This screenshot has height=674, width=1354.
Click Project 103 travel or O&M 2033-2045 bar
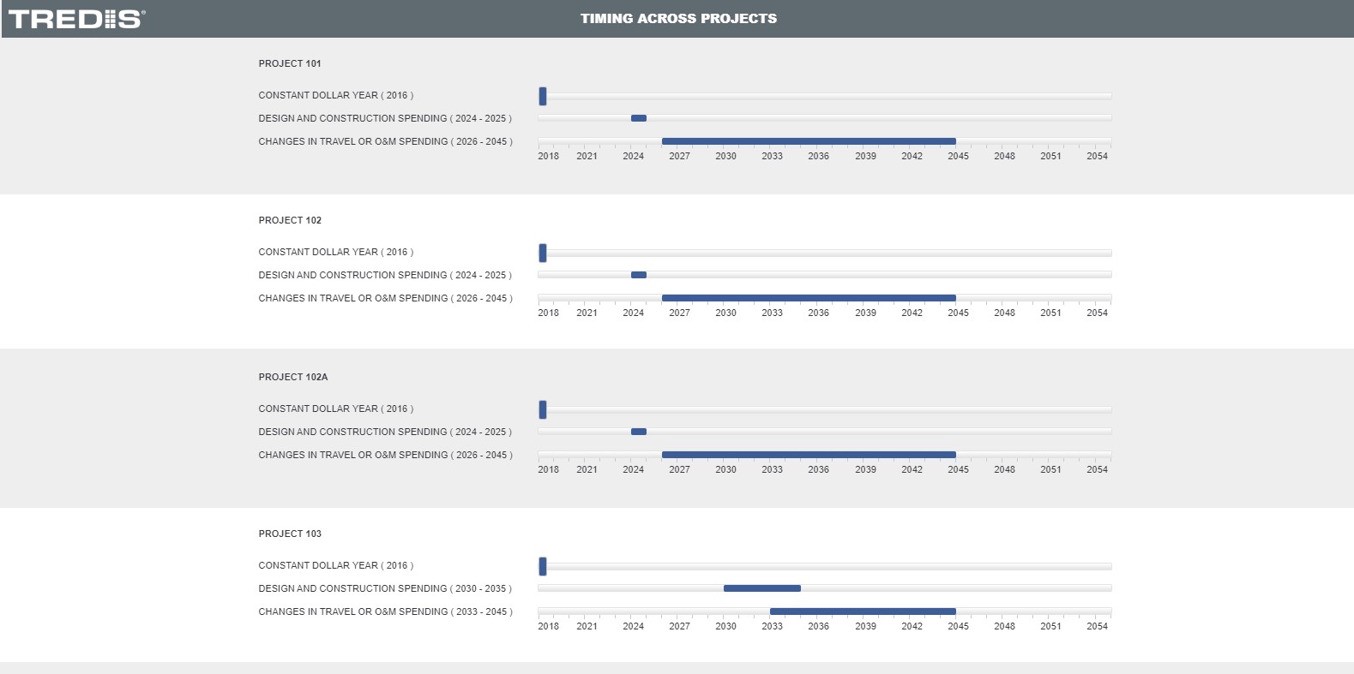(863, 611)
